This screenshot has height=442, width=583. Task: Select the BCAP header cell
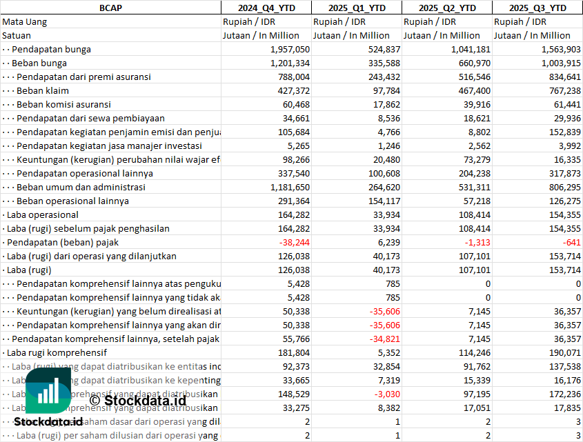tap(110, 8)
